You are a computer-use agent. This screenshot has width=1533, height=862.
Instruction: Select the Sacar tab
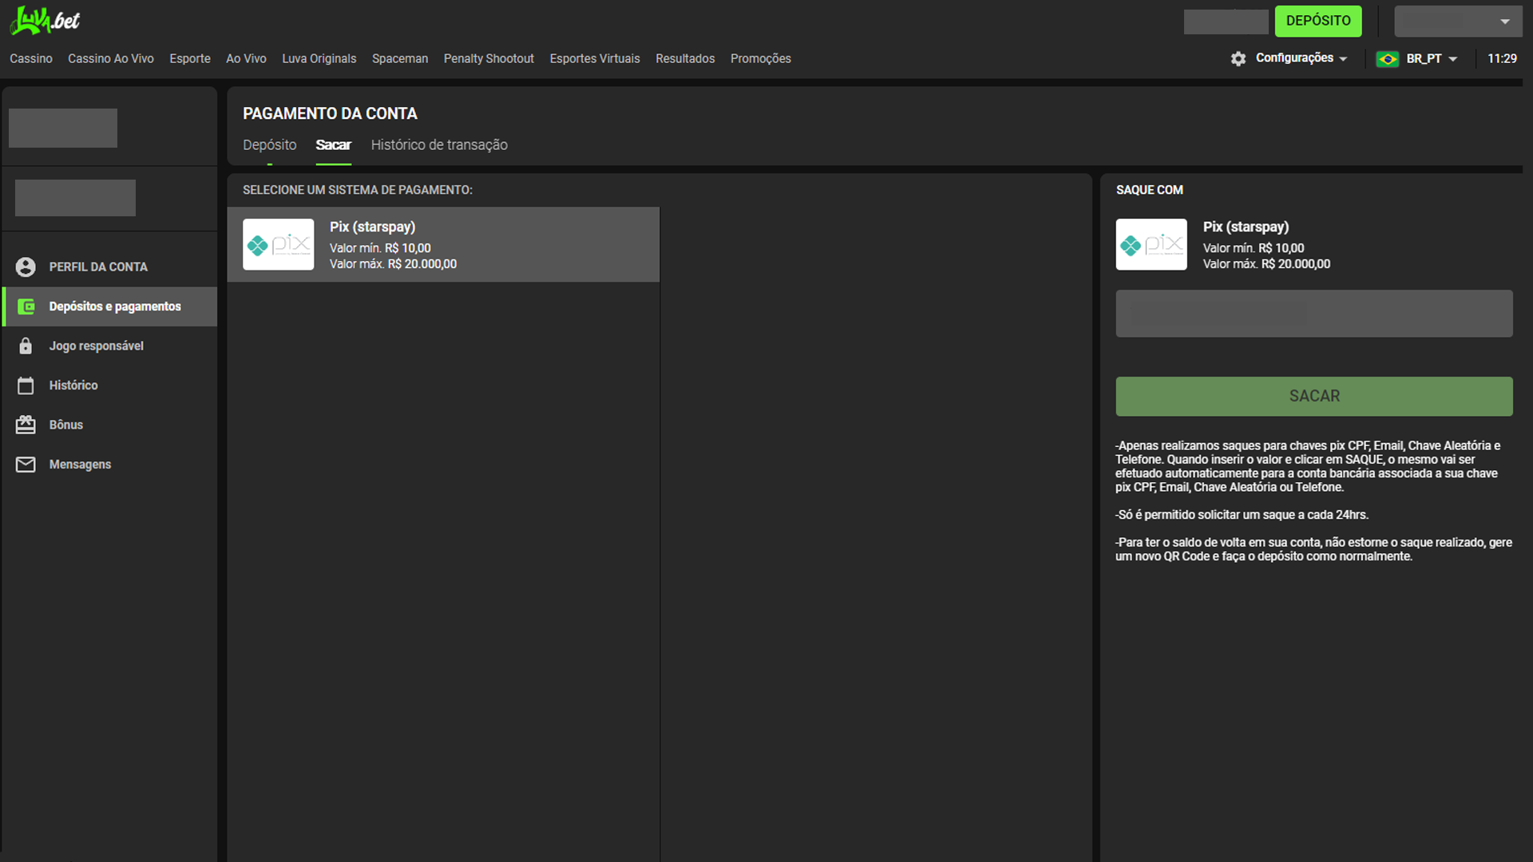[333, 145]
